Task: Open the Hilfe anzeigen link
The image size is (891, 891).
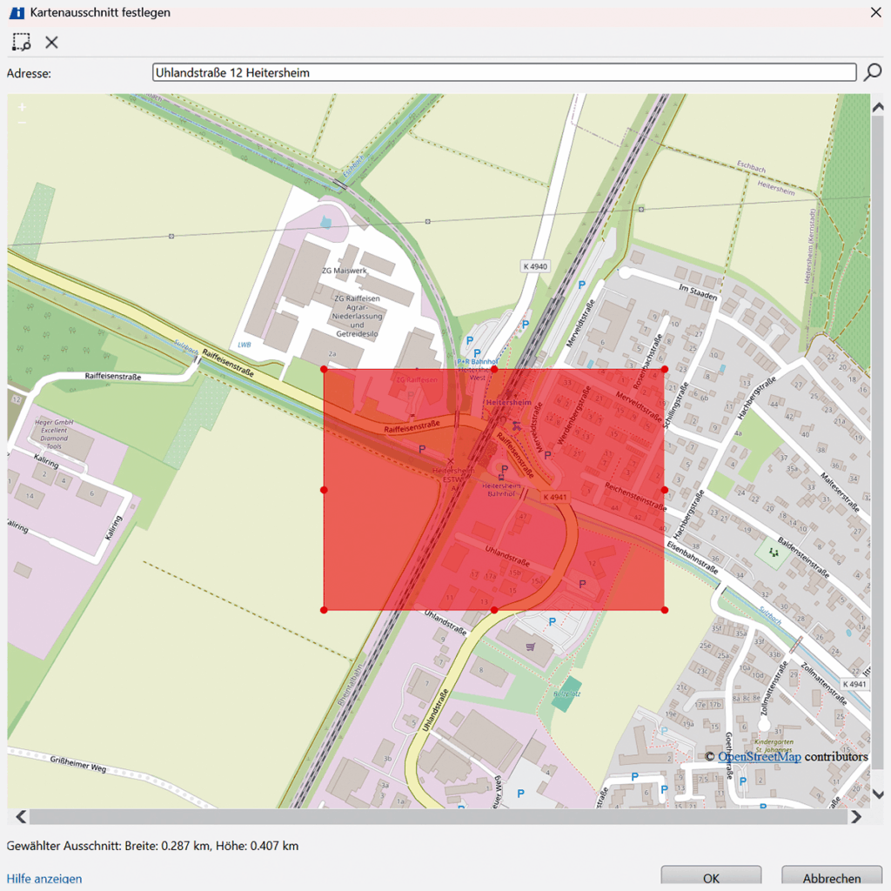Action: click(44, 879)
